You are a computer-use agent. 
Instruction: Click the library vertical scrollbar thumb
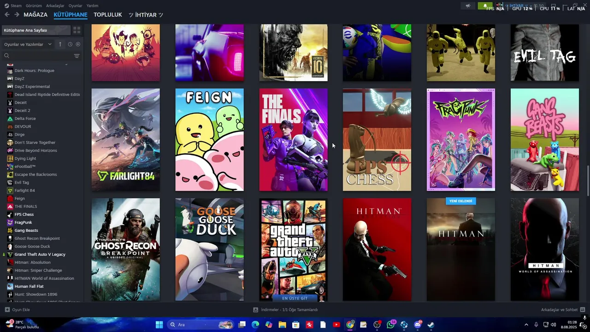click(588, 181)
